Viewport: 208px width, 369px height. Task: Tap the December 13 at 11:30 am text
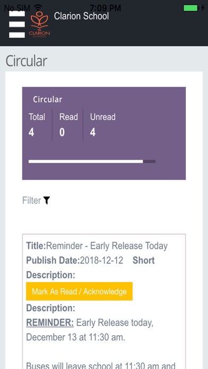[x=76, y=337]
